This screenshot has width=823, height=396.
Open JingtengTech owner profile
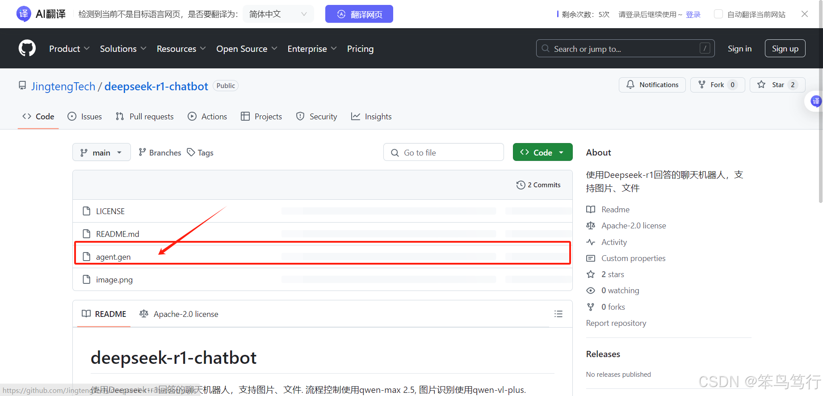point(63,86)
